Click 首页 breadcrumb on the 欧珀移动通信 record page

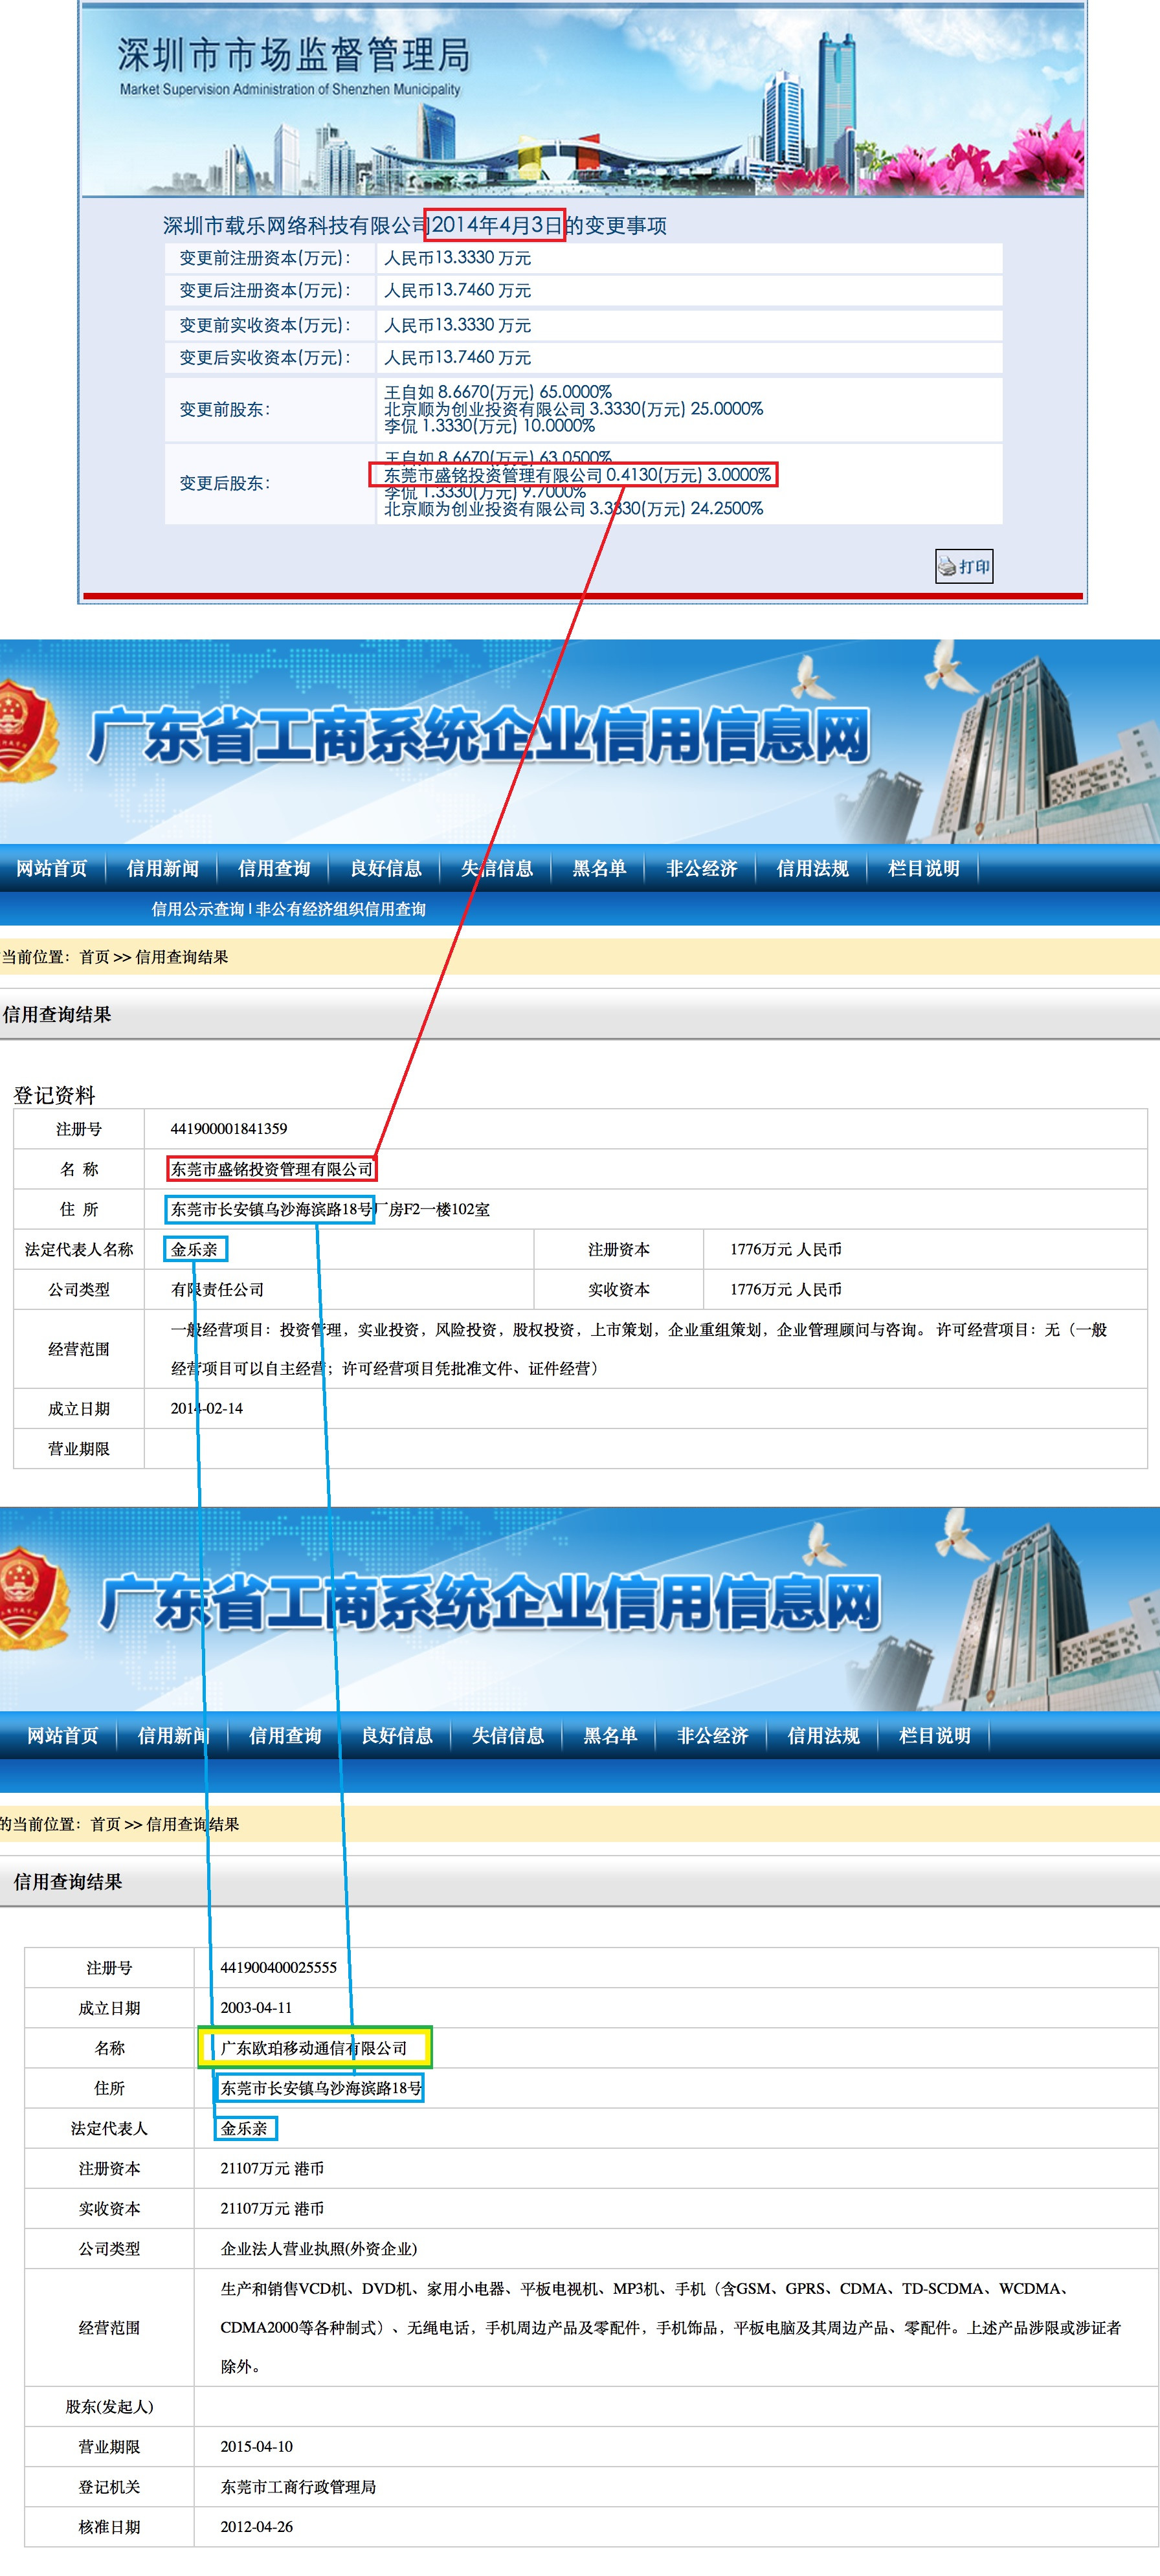click(106, 1824)
